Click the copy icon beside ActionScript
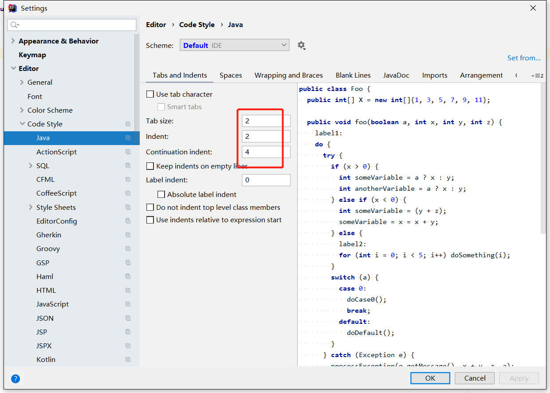 point(128,152)
